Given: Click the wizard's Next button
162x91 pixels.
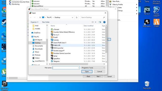Looking at the screenshot, I should 98,76.
